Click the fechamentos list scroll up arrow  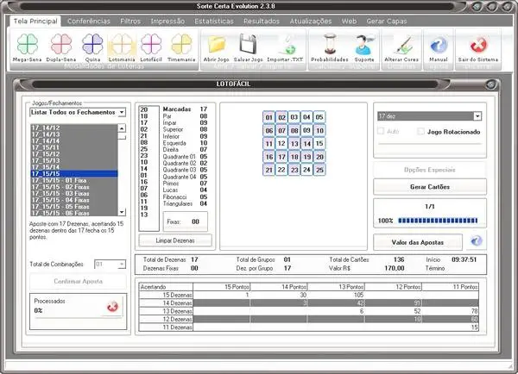pyautogui.click(x=122, y=128)
